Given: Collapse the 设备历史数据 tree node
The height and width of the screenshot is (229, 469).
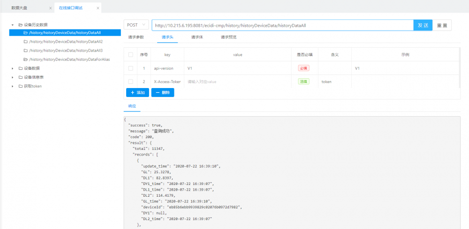Looking at the screenshot, I should click(x=13, y=24).
